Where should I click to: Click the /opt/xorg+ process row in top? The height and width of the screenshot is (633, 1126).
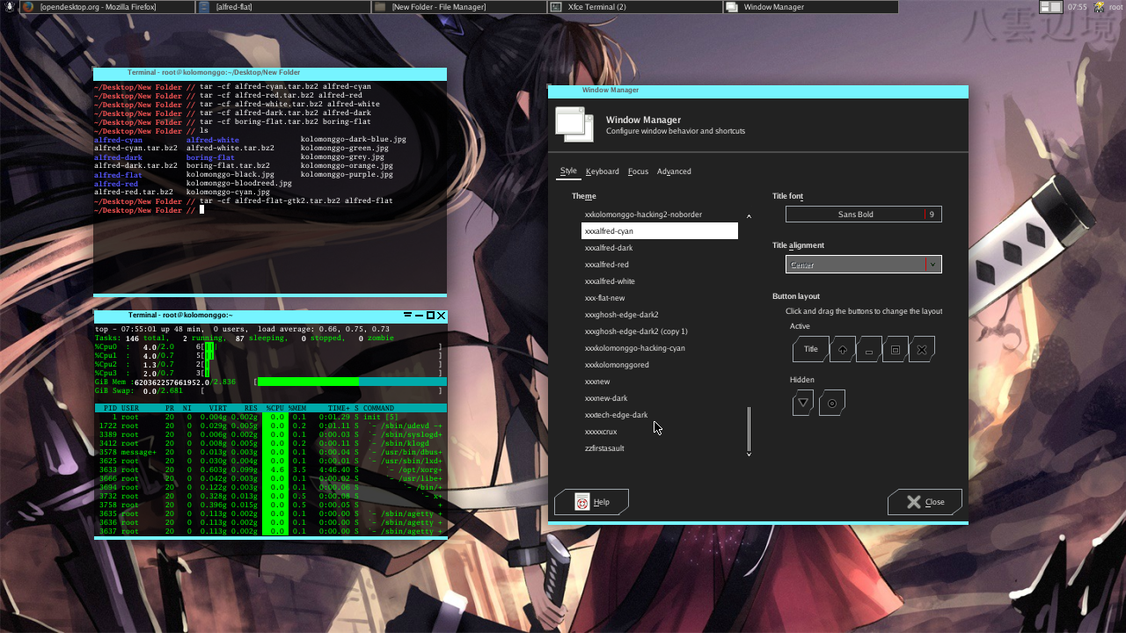pyautogui.click(x=270, y=470)
